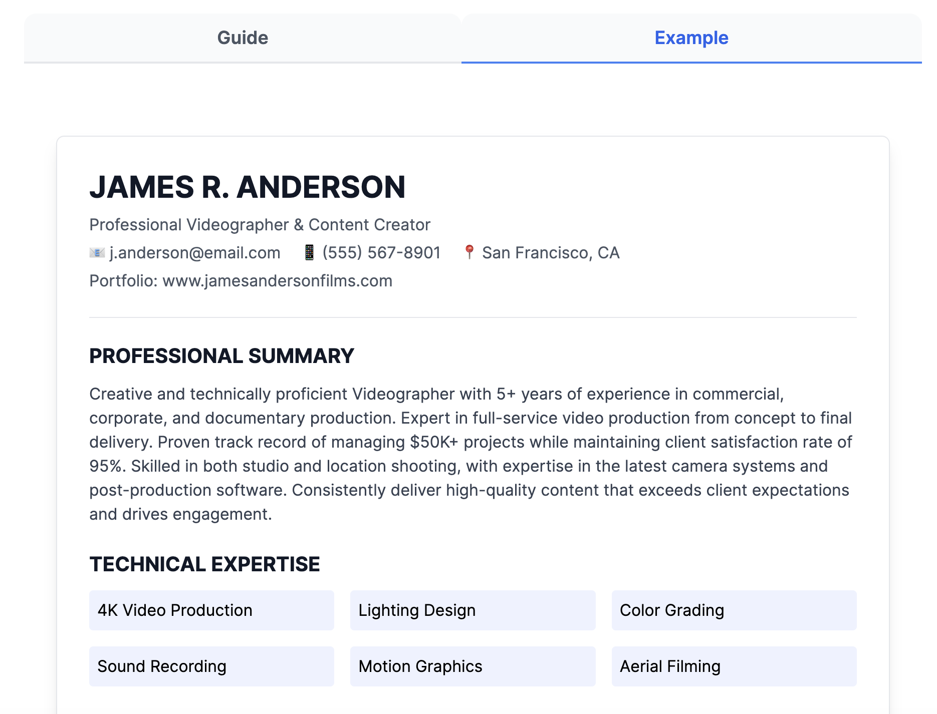Click the Professional Videographer & Content Creator subtitle
The width and height of the screenshot is (937, 714).
260,225
